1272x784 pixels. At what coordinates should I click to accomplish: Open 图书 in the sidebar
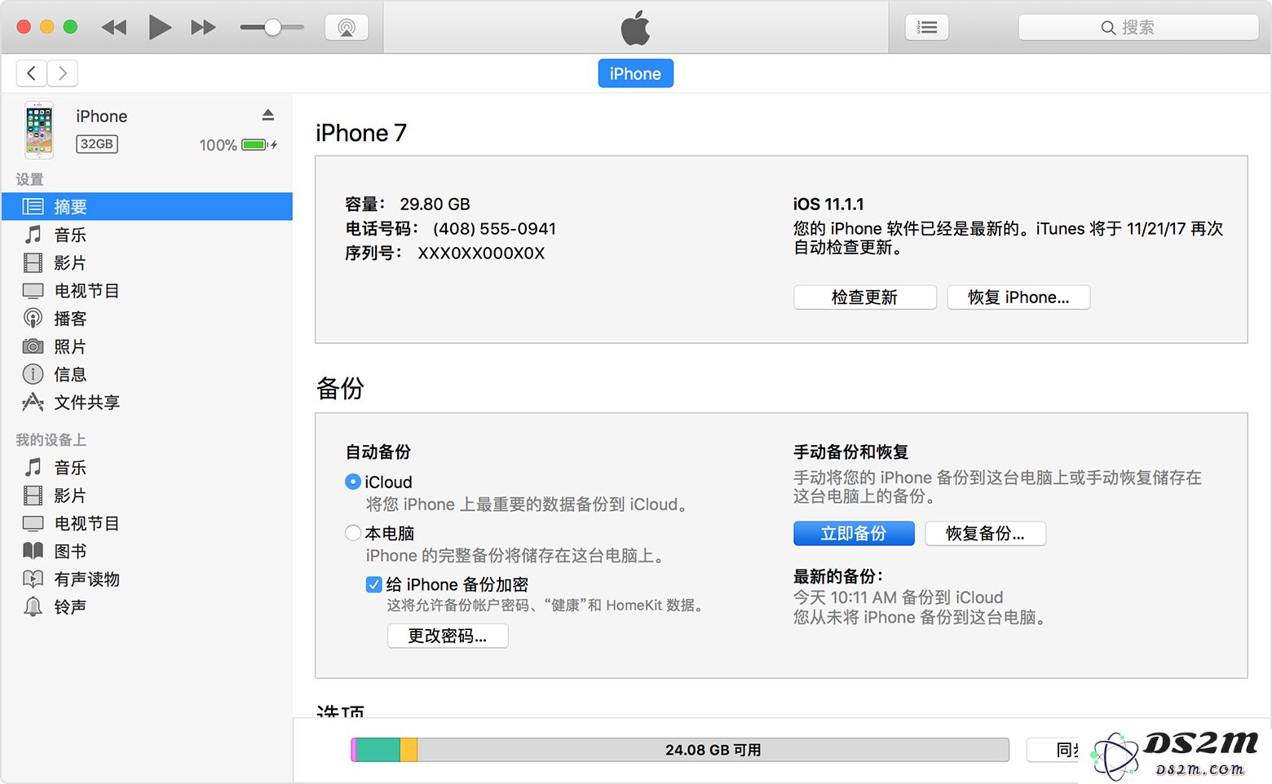pos(147,551)
